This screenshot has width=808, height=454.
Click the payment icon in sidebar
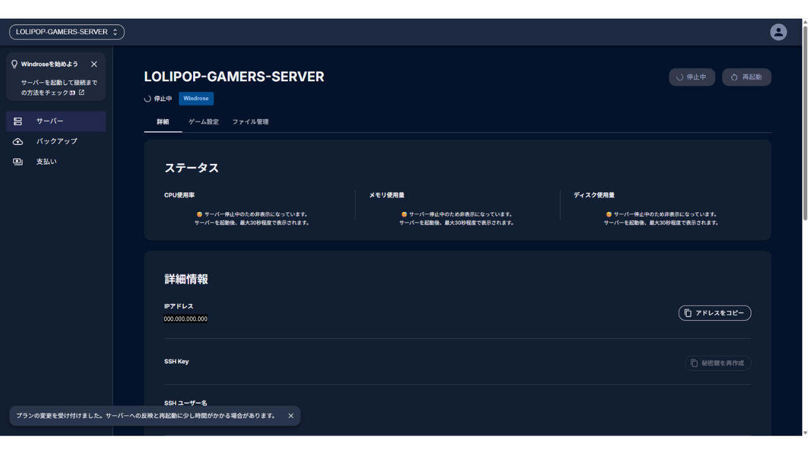tap(18, 161)
